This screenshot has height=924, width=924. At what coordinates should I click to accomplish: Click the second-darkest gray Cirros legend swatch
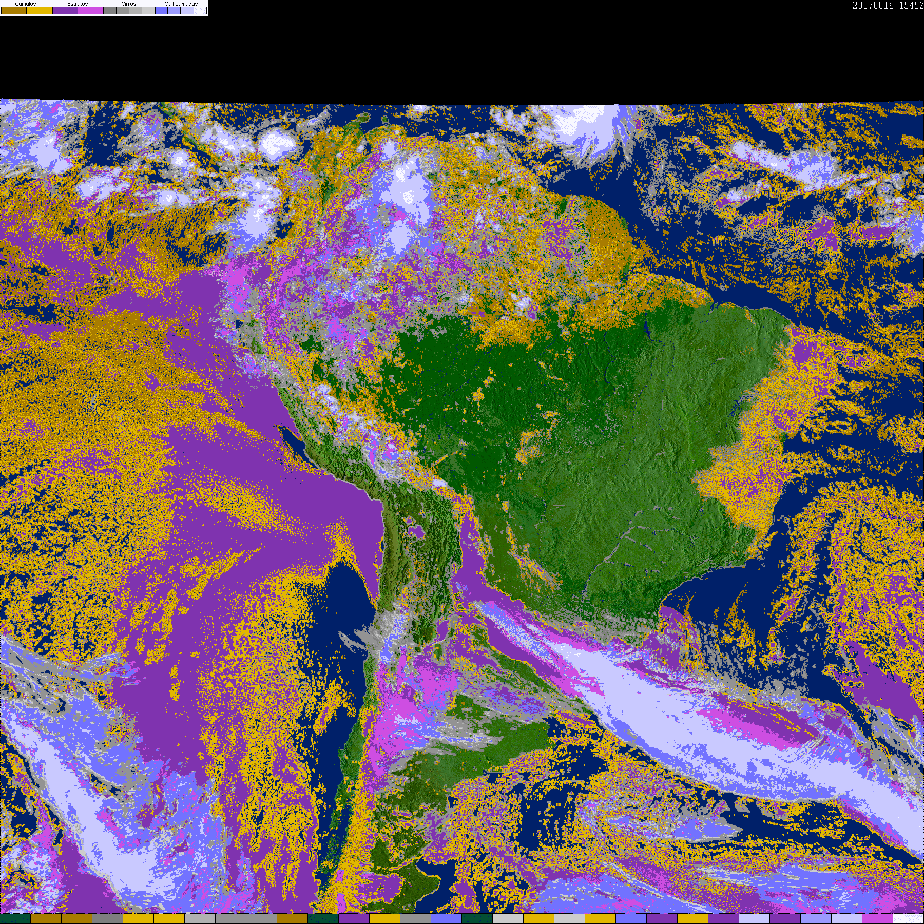(123, 11)
